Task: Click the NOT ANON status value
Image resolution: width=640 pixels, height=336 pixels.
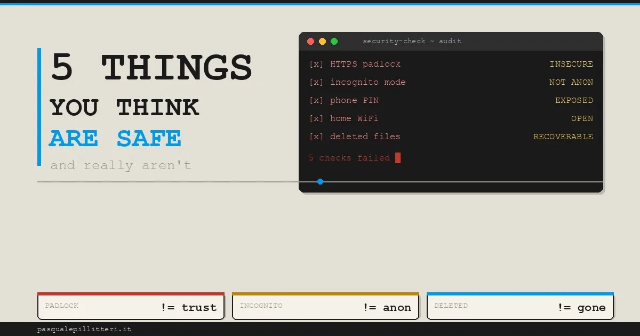Action: [x=571, y=82]
